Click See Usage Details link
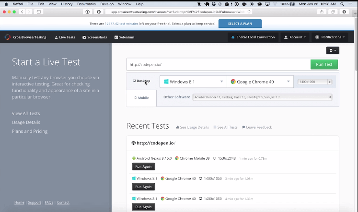The width and height of the screenshot is (358, 212). click(193, 127)
